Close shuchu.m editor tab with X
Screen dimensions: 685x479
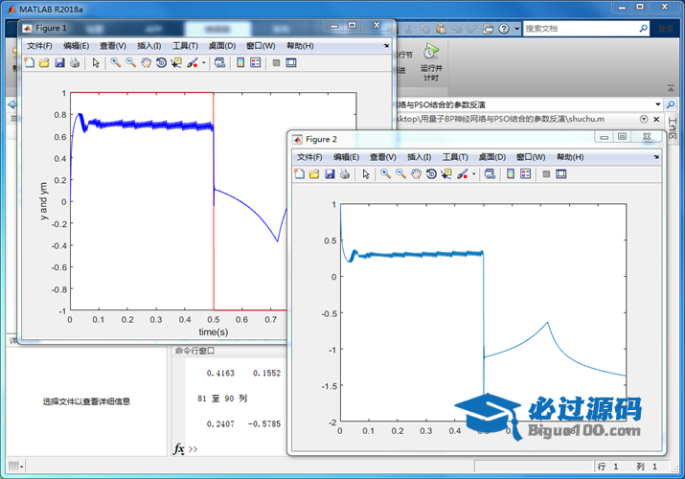click(656, 119)
